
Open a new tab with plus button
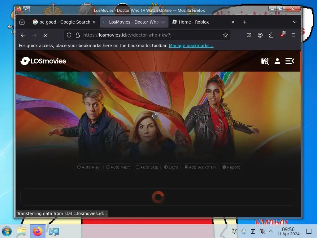pos(245,22)
